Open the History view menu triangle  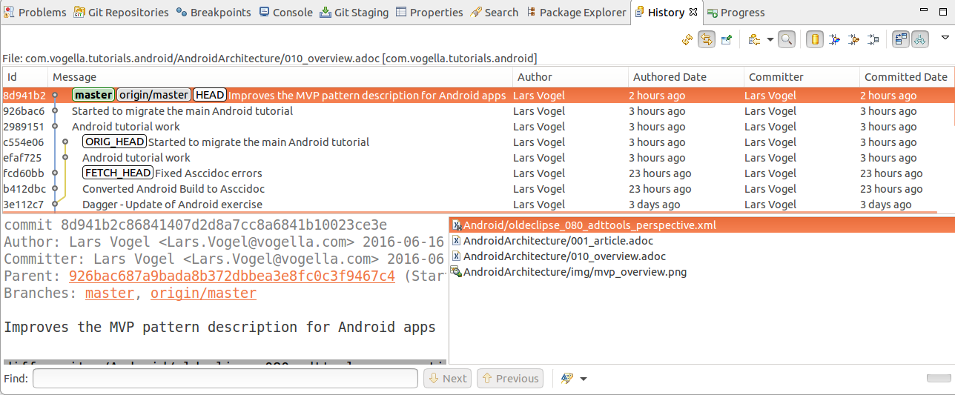945,37
